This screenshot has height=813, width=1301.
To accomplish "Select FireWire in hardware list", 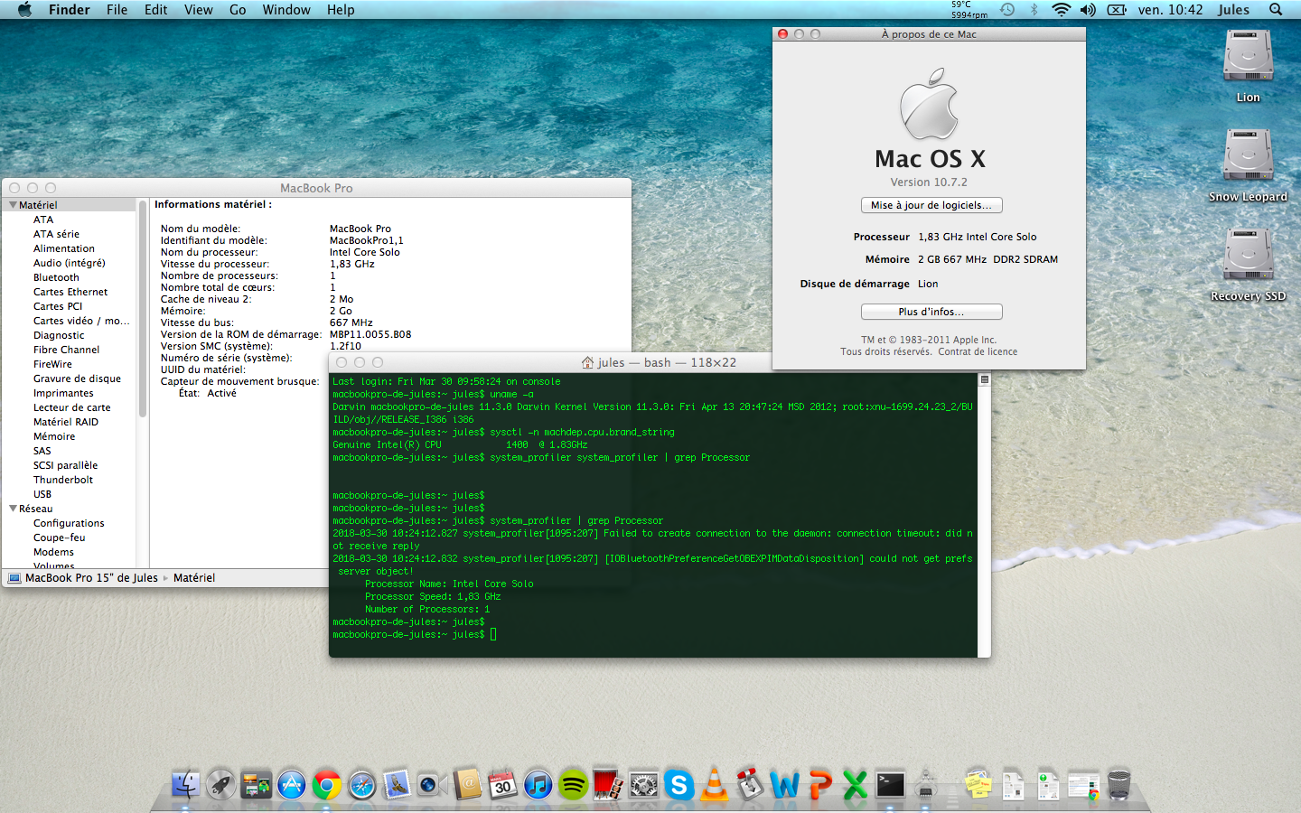I will 52,364.
